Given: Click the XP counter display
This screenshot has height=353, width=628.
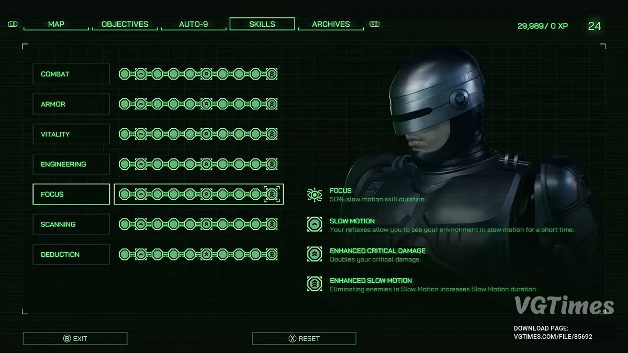Looking at the screenshot, I should [543, 25].
